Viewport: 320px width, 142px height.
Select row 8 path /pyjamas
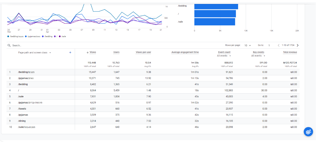23,115
